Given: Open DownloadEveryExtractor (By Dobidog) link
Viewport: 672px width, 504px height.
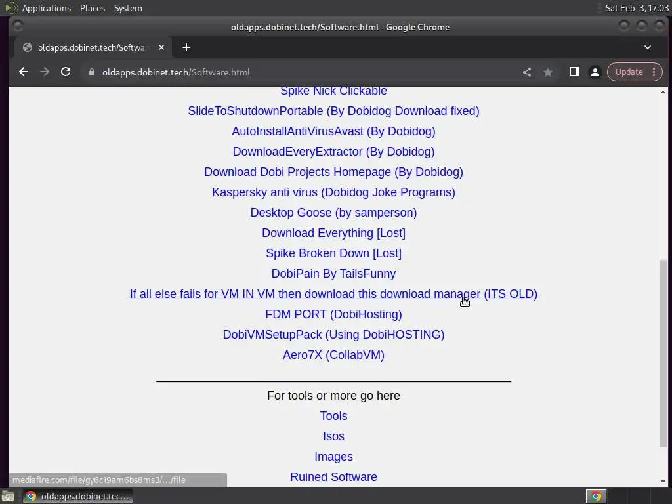Looking at the screenshot, I should click(x=333, y=152).
